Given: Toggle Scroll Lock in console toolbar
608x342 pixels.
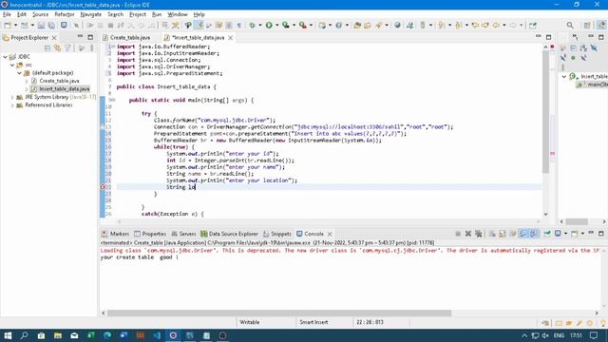Looking at the screenshot, I should [503, 234].
